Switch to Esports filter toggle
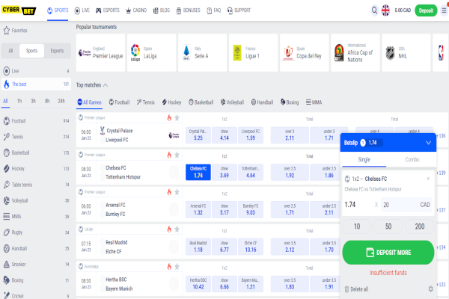449x299 pixels. 57,51
